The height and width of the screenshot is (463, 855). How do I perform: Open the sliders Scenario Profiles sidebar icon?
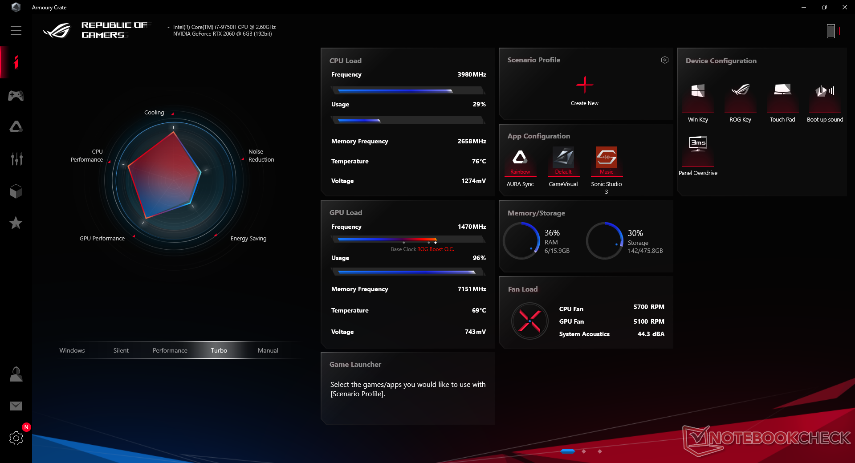coord(16,158)
